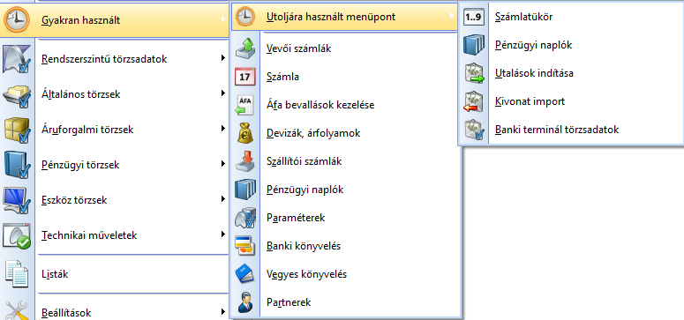Screen dimensions: 684x320
Task: Expand the Rendszerszintű törzsadatok submenu arrow
Action: click(223, 57)
